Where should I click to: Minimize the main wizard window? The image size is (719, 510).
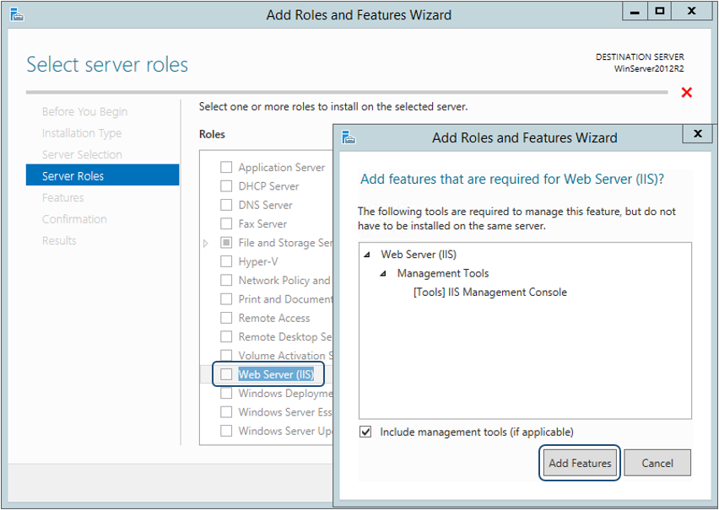[635, 12]
